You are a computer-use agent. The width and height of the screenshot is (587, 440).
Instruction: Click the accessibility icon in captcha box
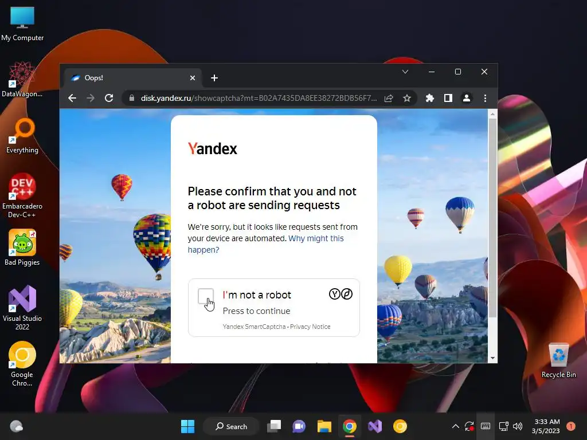(x=347, y=294)
